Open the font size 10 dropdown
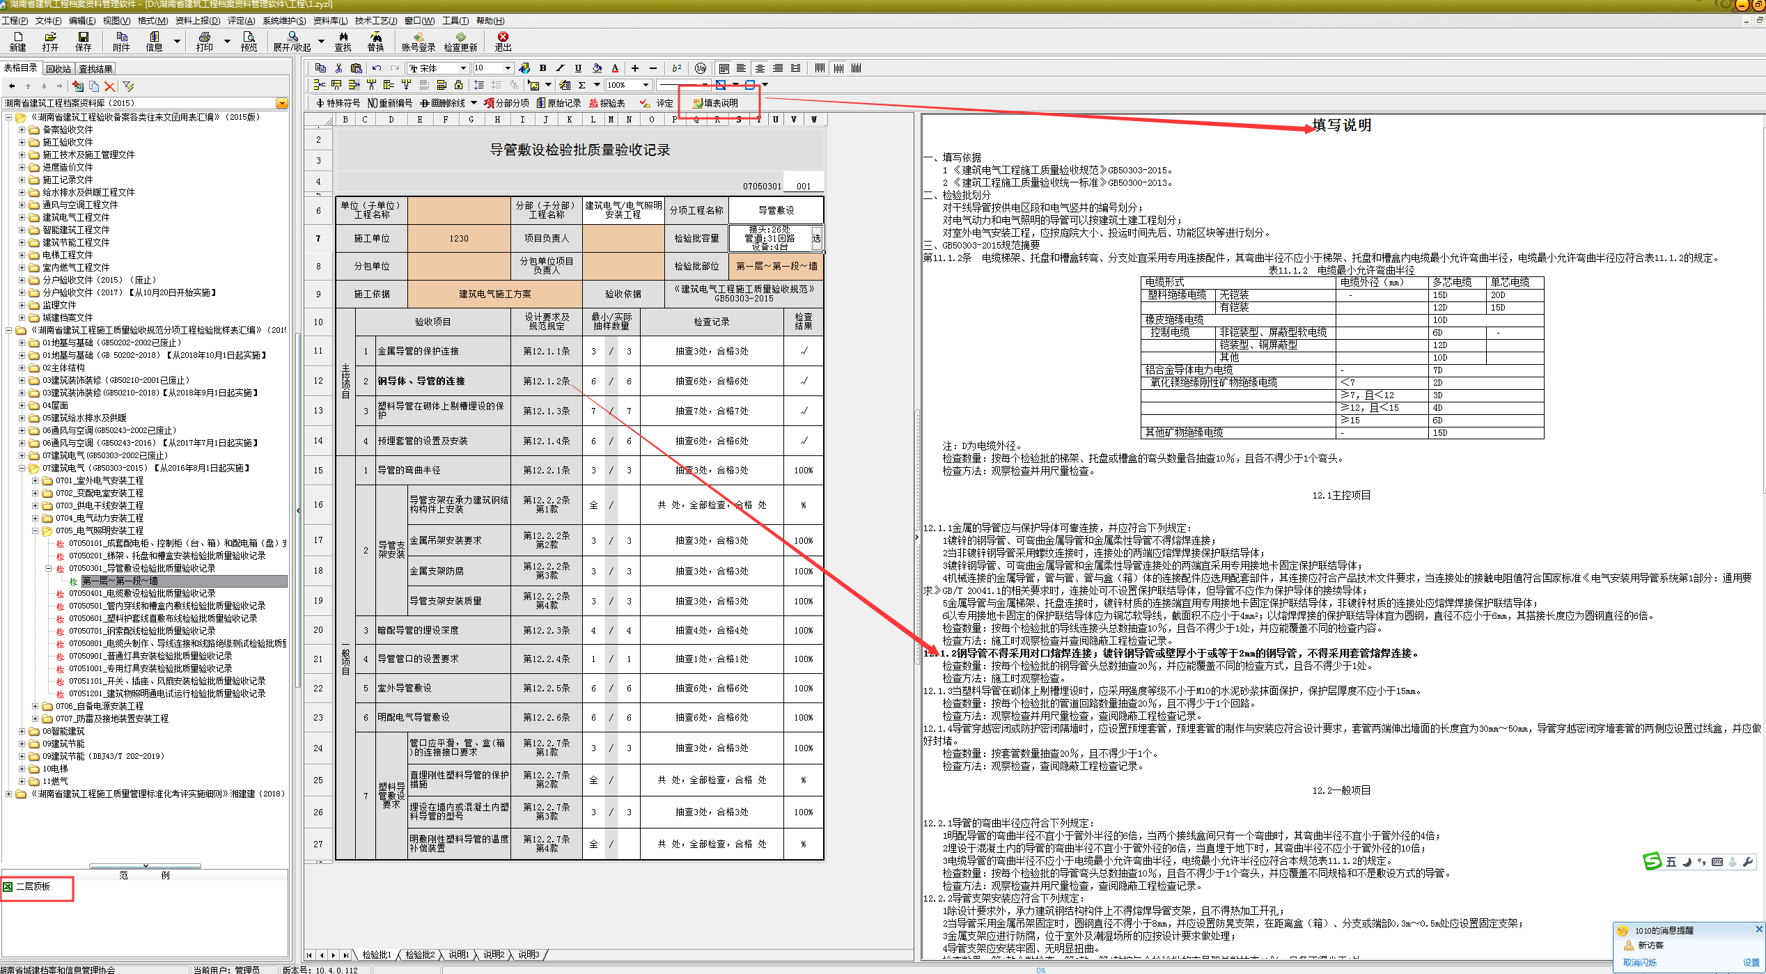This screenshot has width=1766, height=974. coord(508,68)
